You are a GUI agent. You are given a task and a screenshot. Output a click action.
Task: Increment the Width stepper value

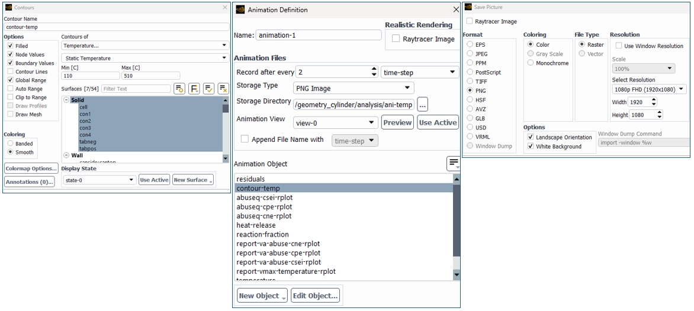tap(654, 101)
